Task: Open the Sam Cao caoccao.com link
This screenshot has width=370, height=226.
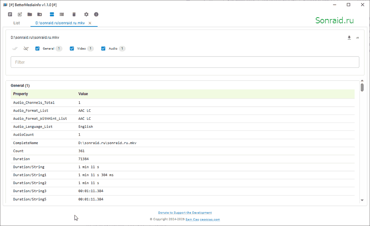Action: coord(203,219)
